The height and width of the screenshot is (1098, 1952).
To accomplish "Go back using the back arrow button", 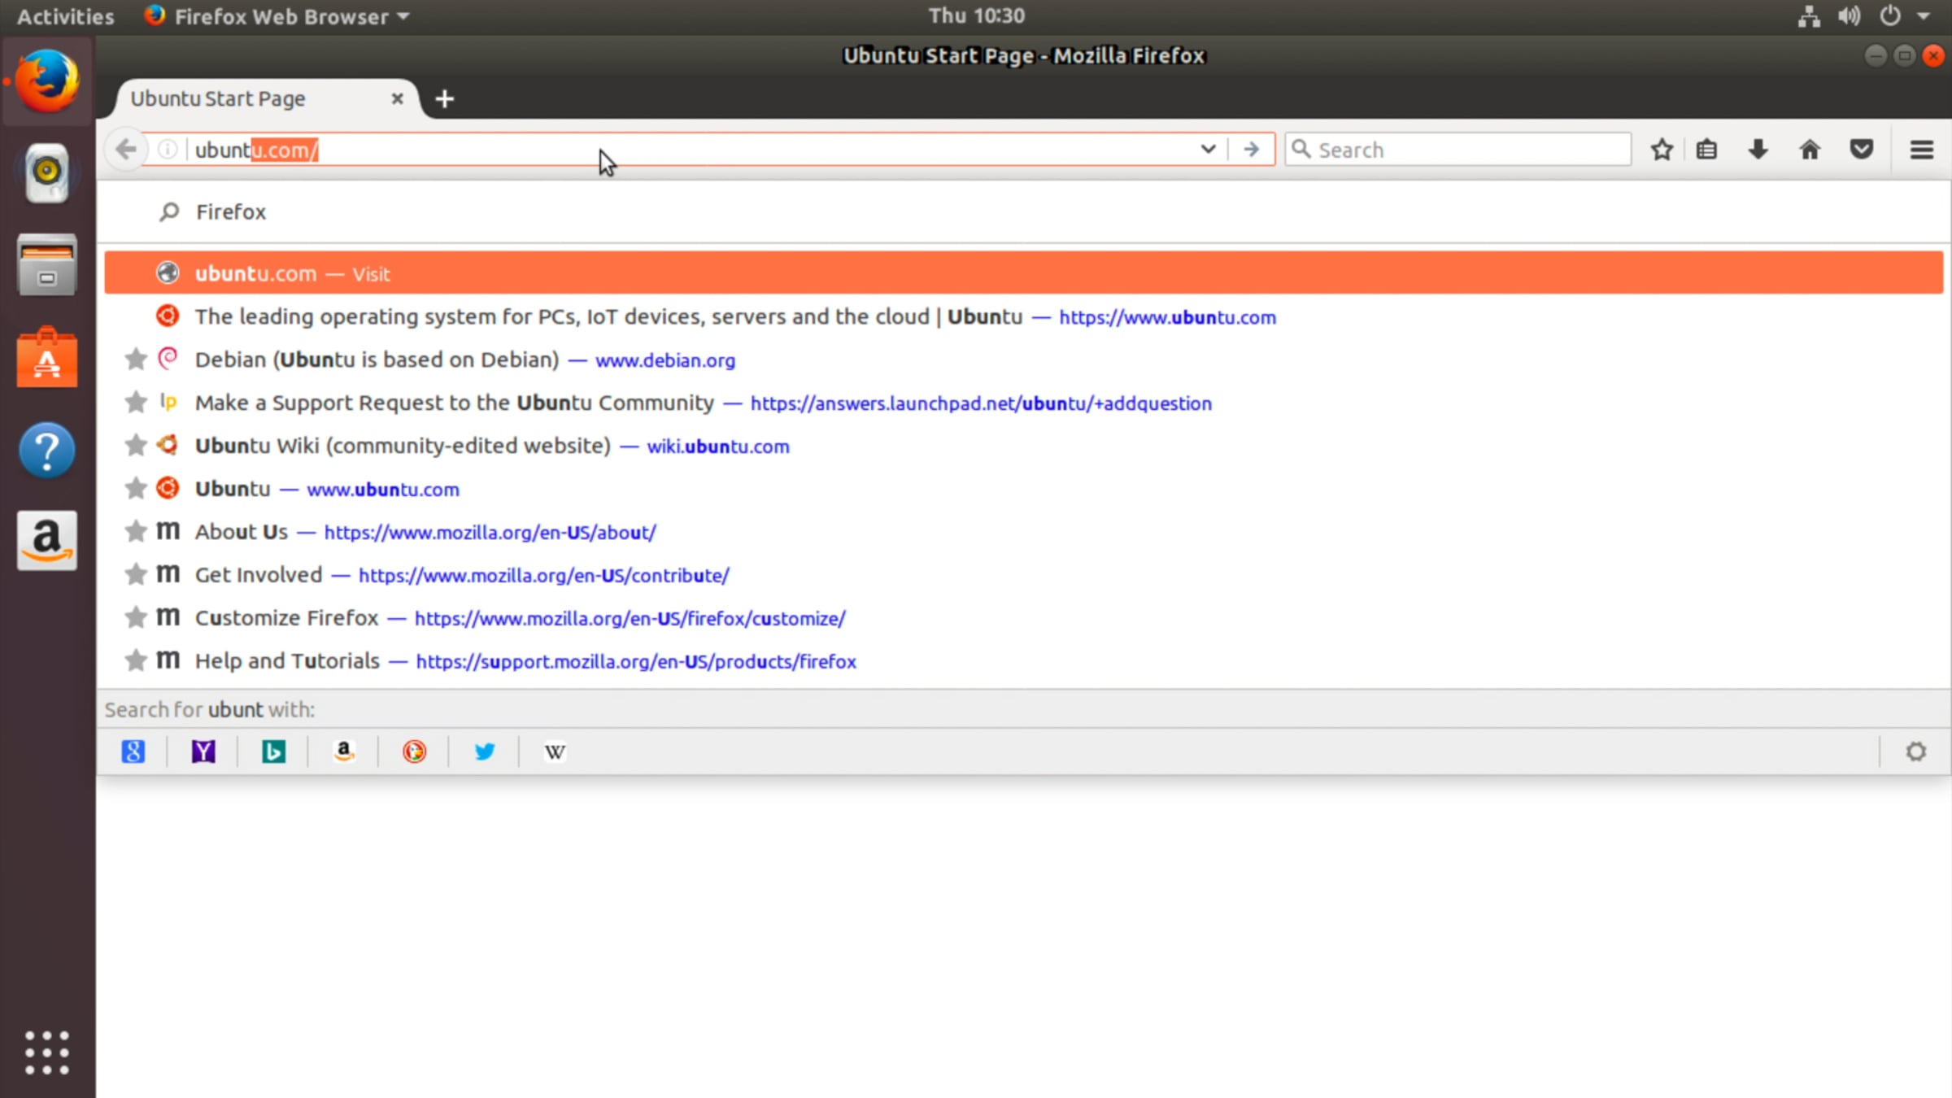I will coord(126,150).
